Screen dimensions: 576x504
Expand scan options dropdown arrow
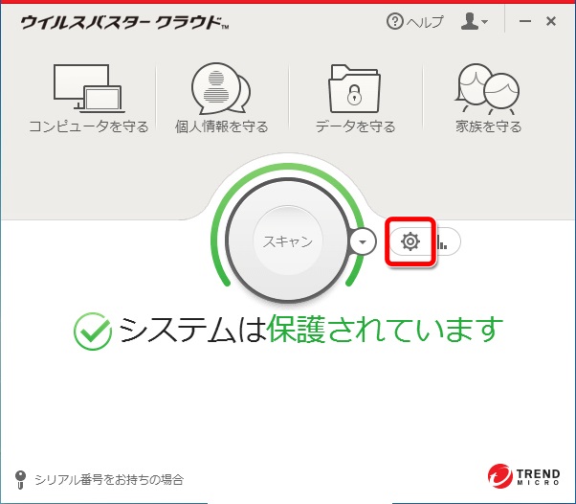pos(363,241)
